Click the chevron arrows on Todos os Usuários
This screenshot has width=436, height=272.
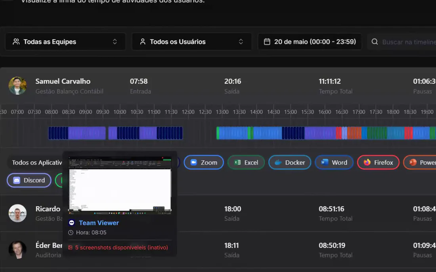point(241,42)
